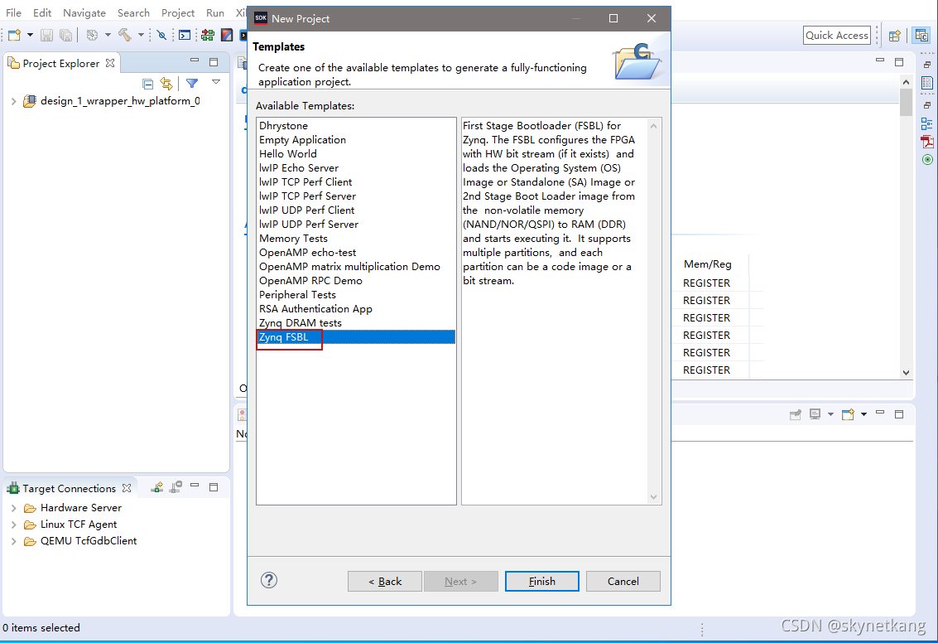Open the build configuration dropdown arrow
938x643 pixels.
pos(108,36)
